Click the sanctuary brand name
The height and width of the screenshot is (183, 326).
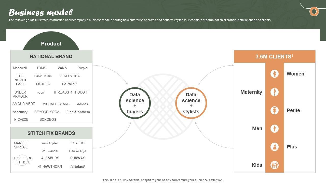(x=20, y=112)
